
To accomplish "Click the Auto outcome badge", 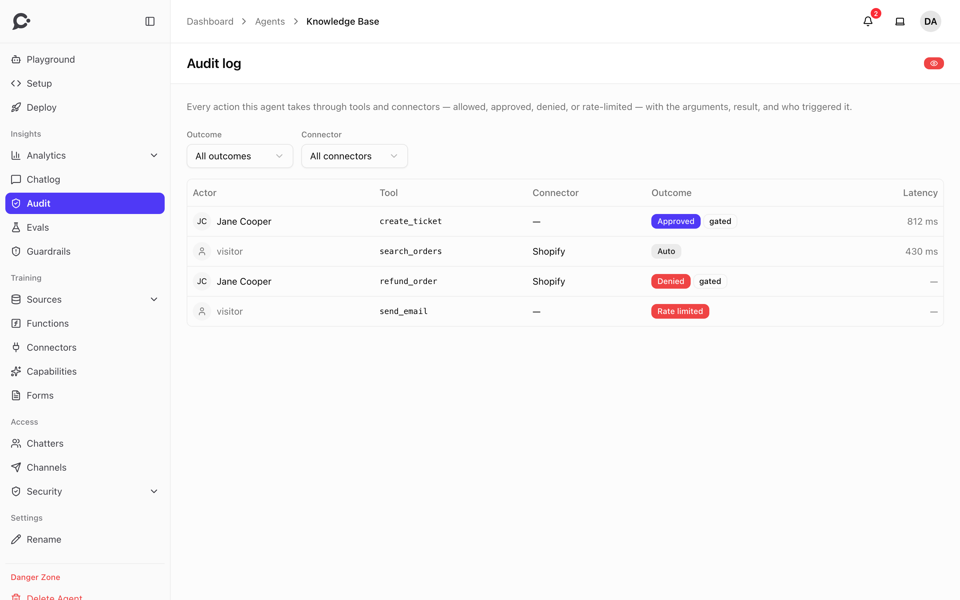I will click(666, 251).
